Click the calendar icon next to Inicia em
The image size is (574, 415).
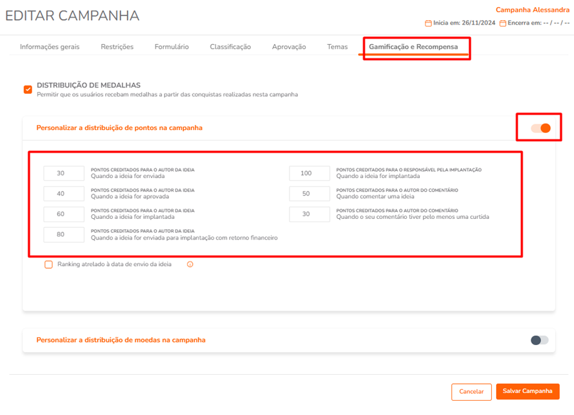click(428, 23)
